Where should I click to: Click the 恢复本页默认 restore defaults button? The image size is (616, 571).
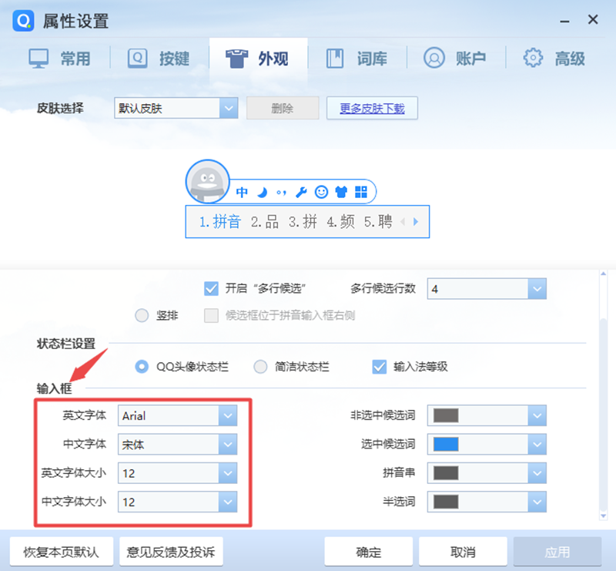(61, 551)
